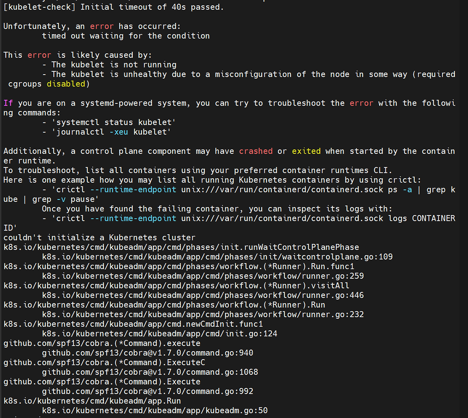Click 'This error is likely caused by:' line
The image size is (468, 418).
[x=78, y=55]
